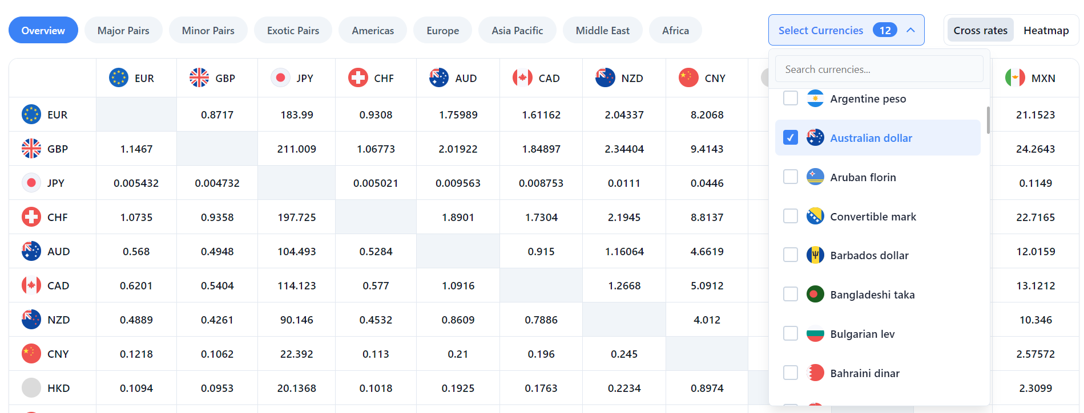Tick the Bulgarian lev checkbox

(791, 333)
